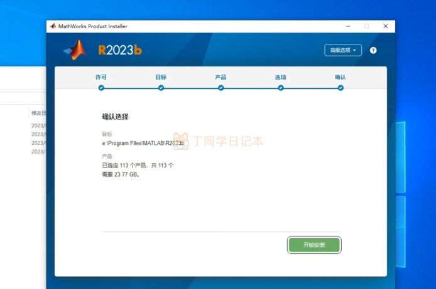This screenshot has width=436, height=289.
Task: Open the 高级选项 dropdown
Action: (343, 50)
